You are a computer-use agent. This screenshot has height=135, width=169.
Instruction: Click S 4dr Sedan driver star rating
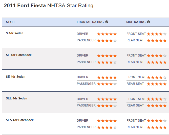[107, 34]
